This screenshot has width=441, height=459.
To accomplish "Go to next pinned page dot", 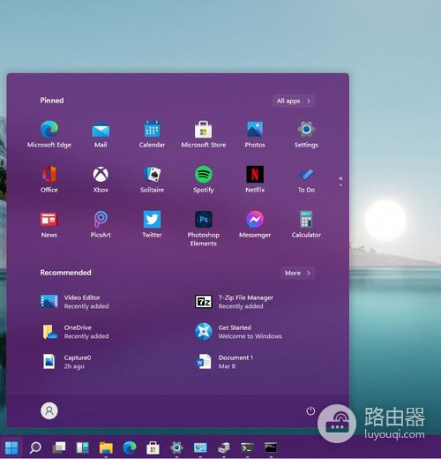I will coord(340,185).
